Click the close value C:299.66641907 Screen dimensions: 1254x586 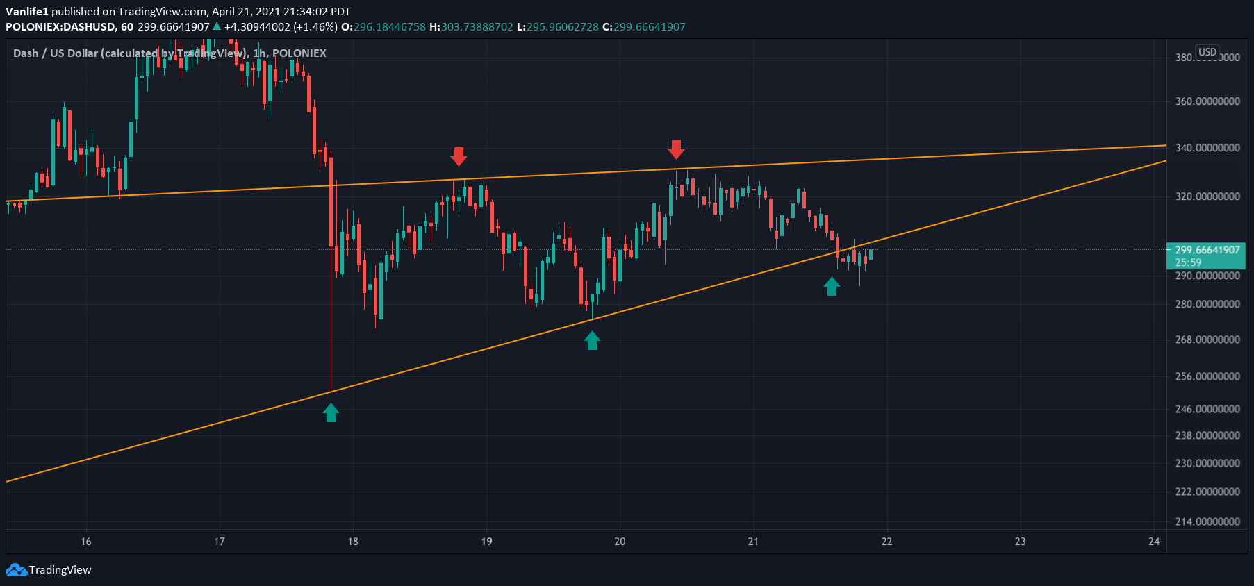click(643, 27)
